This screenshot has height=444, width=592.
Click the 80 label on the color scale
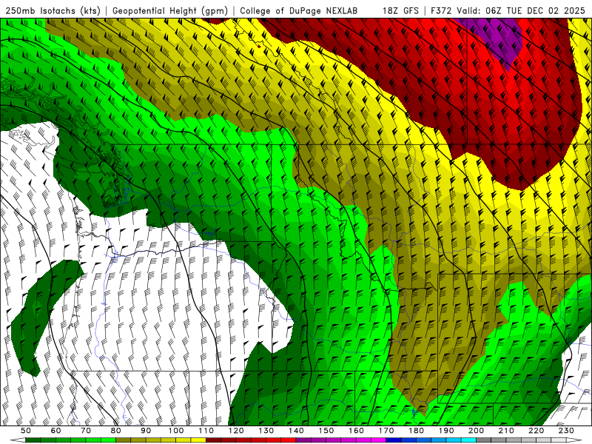116,431
